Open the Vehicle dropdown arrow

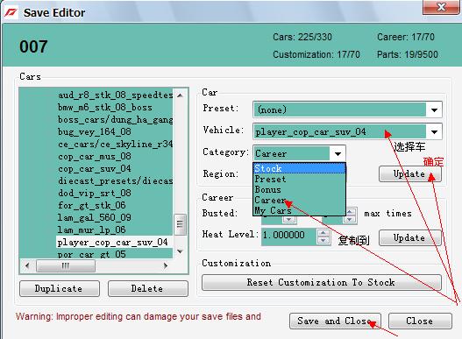[x=434, y=131]
